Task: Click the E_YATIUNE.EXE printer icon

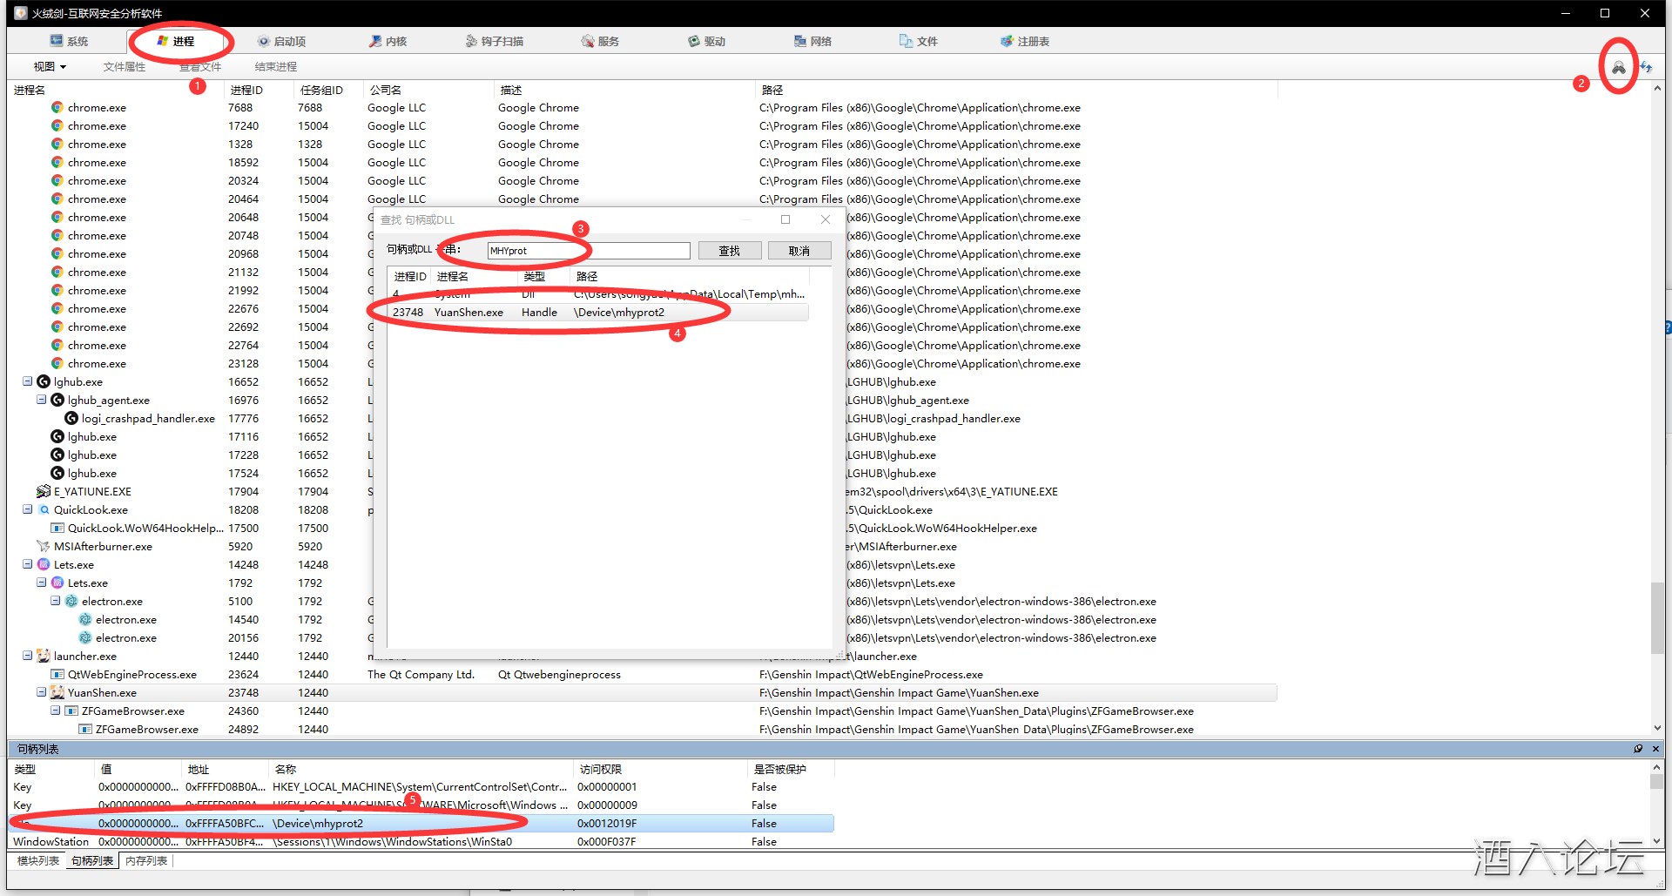Action: [44, 491]
